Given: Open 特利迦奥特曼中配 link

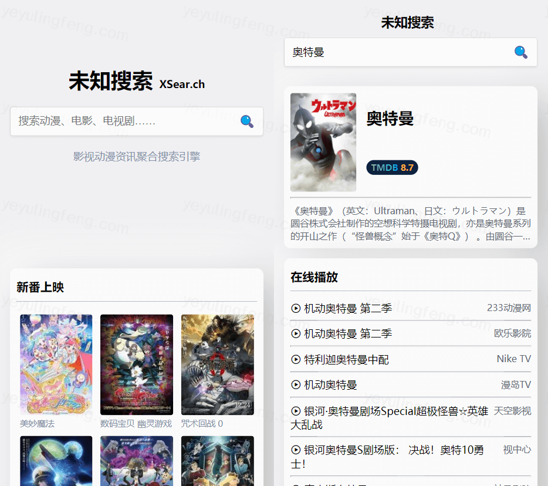Looking at the screenshot, I should [x=346, y=359].
